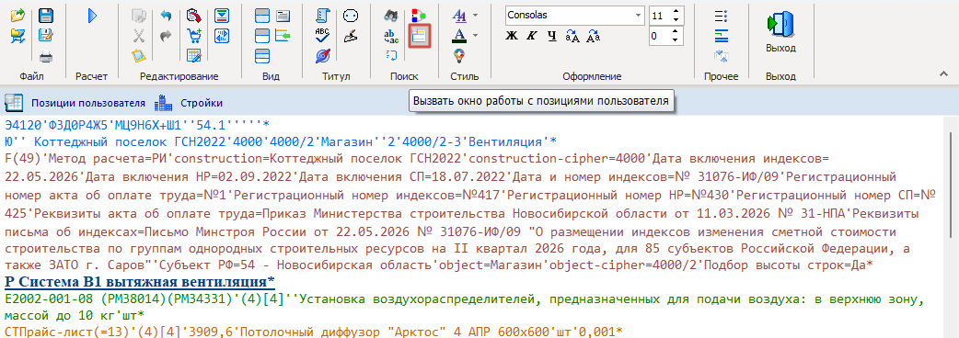959x338 pixels.
Task: Click the folder-on-cart icon below open folder
Action: tap(18, 36)
